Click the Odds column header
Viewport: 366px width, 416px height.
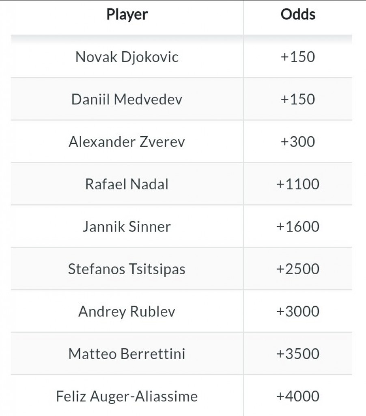coord(298,15)
